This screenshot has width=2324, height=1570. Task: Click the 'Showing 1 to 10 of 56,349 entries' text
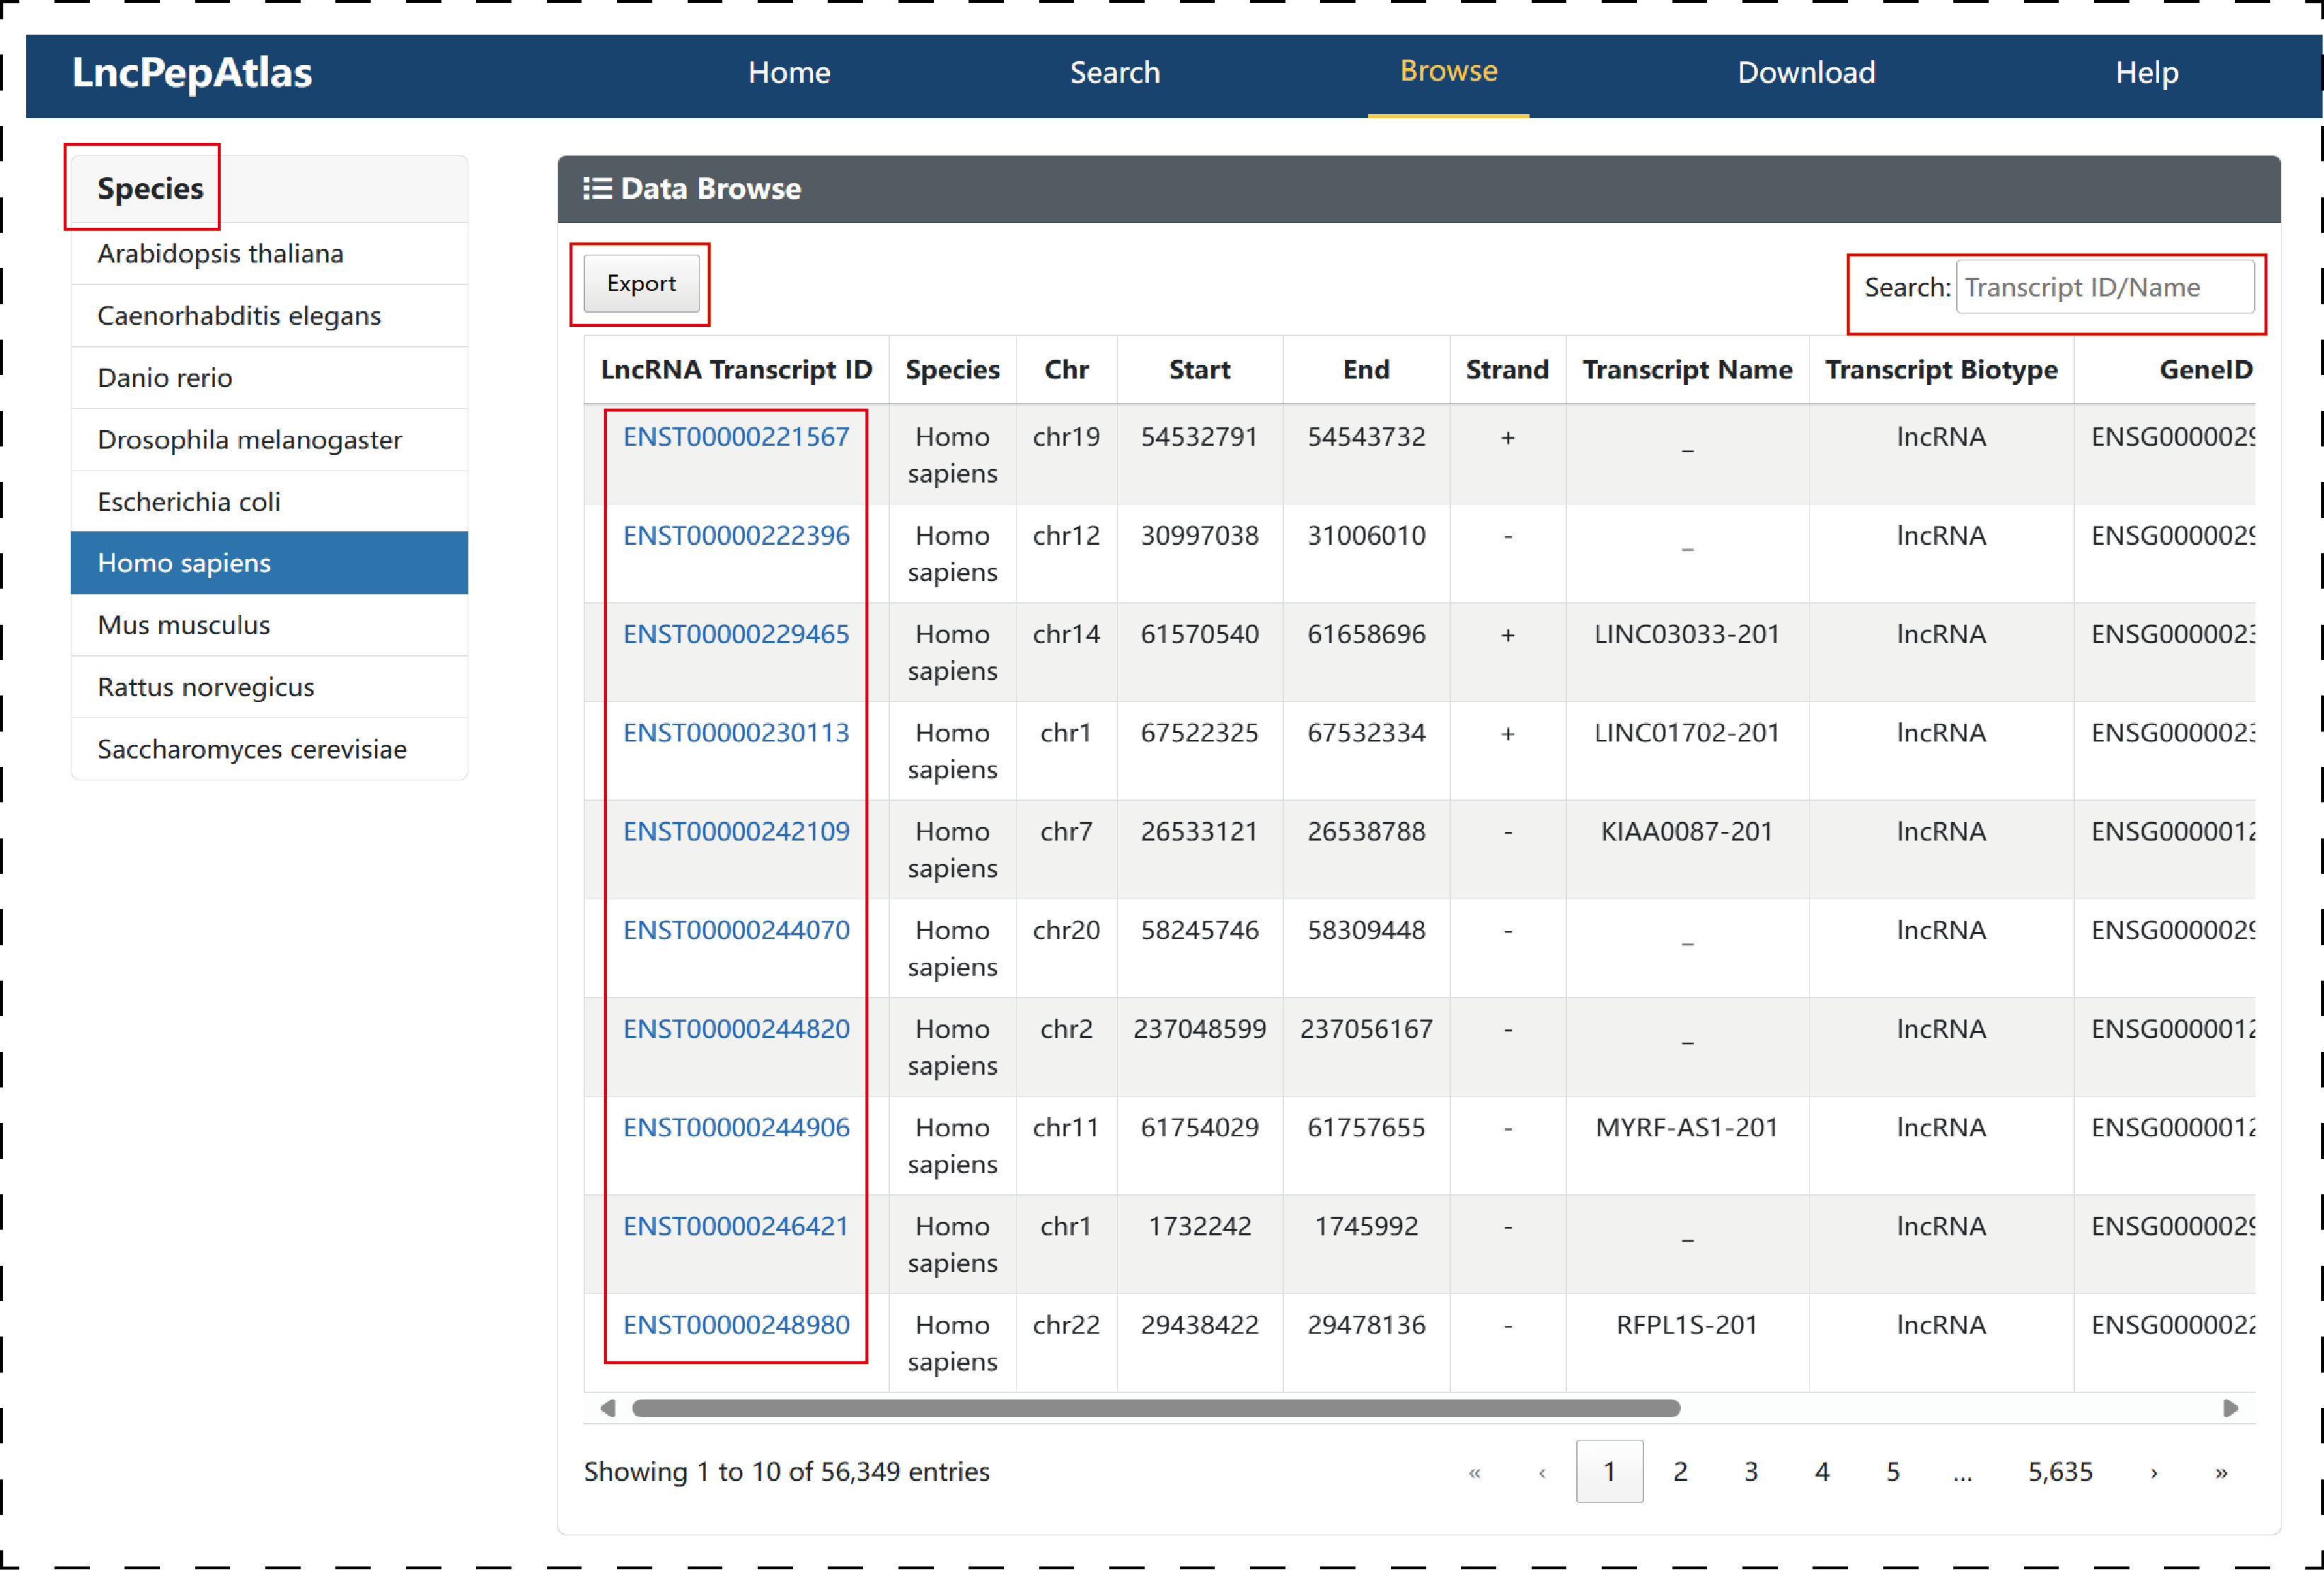point(786,1472)
